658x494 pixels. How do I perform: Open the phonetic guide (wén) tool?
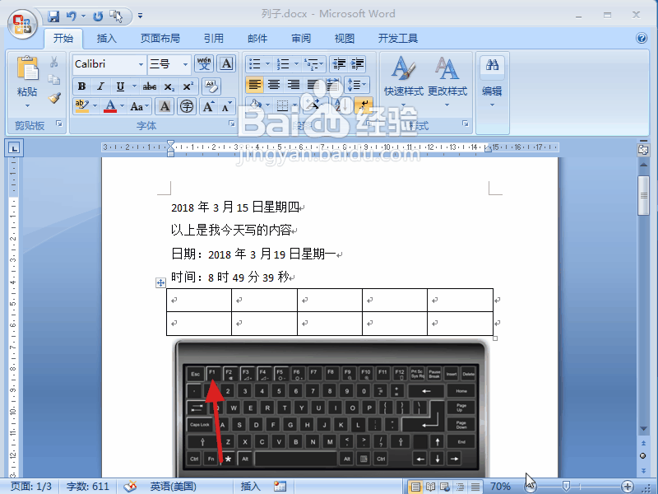(204, 63)
